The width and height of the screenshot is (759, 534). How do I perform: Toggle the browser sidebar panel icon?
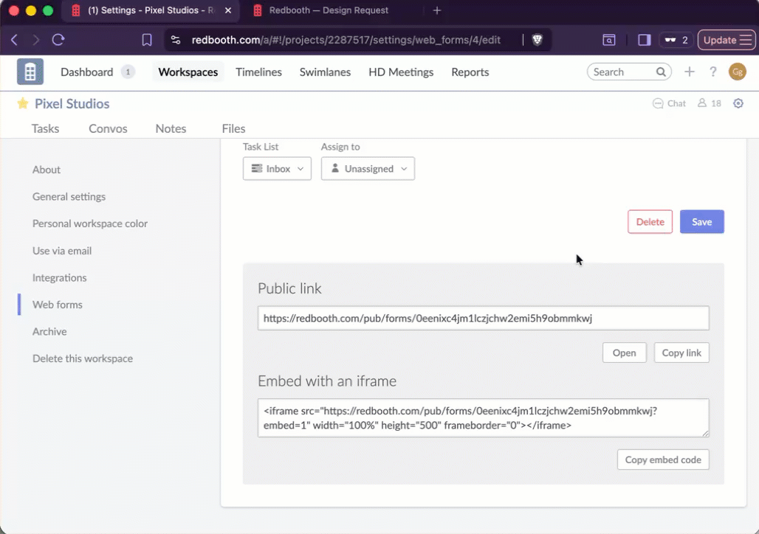tap(645, 40)
